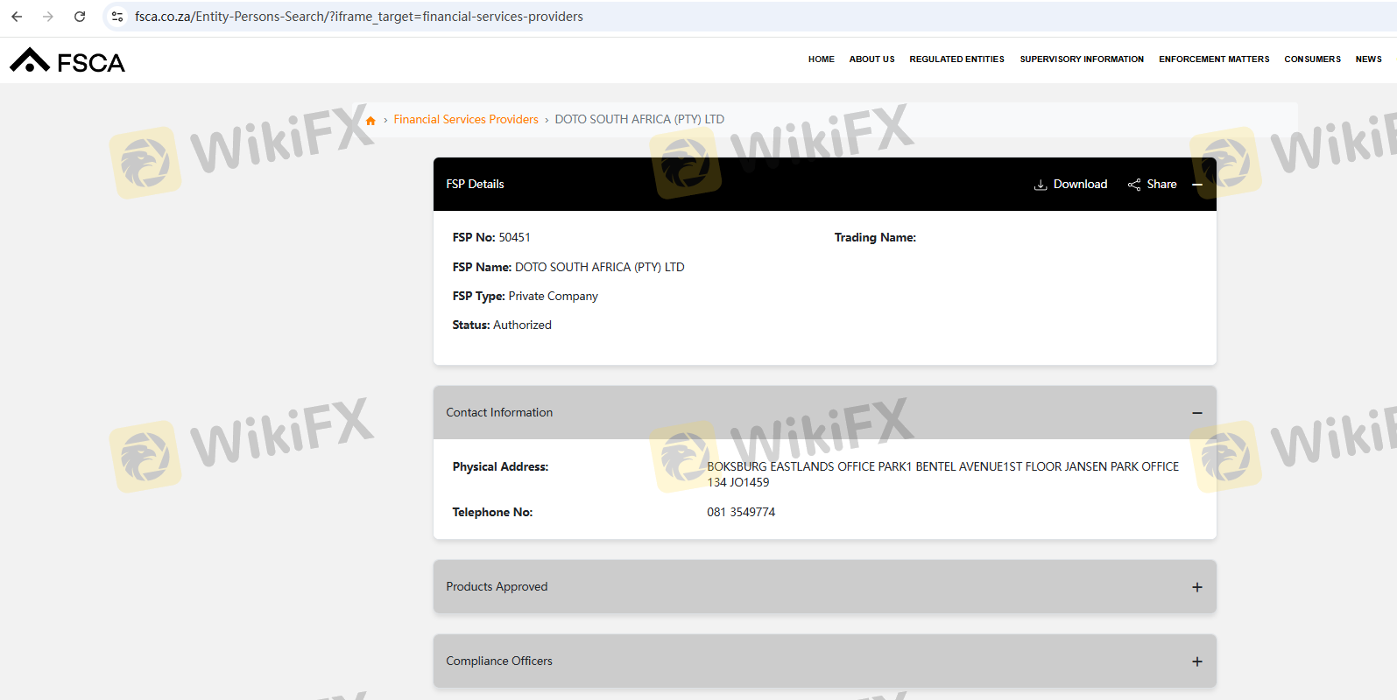Click the Compliance Officers header title
The image size is (1397, 700).
500,661
